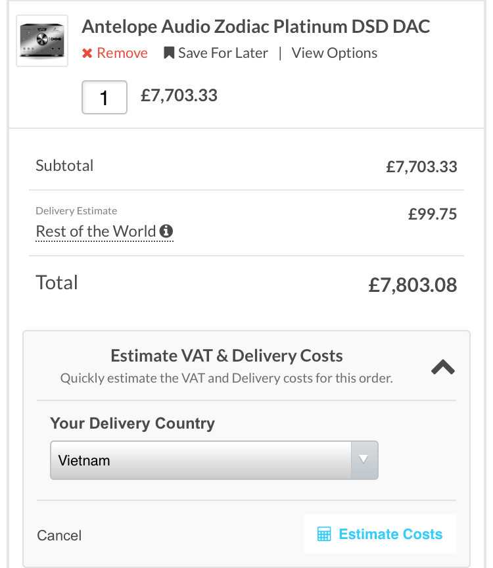Click the calculator icon on Estimate Costs
This screenshot has height=568, width=493.
click(324, 534)
